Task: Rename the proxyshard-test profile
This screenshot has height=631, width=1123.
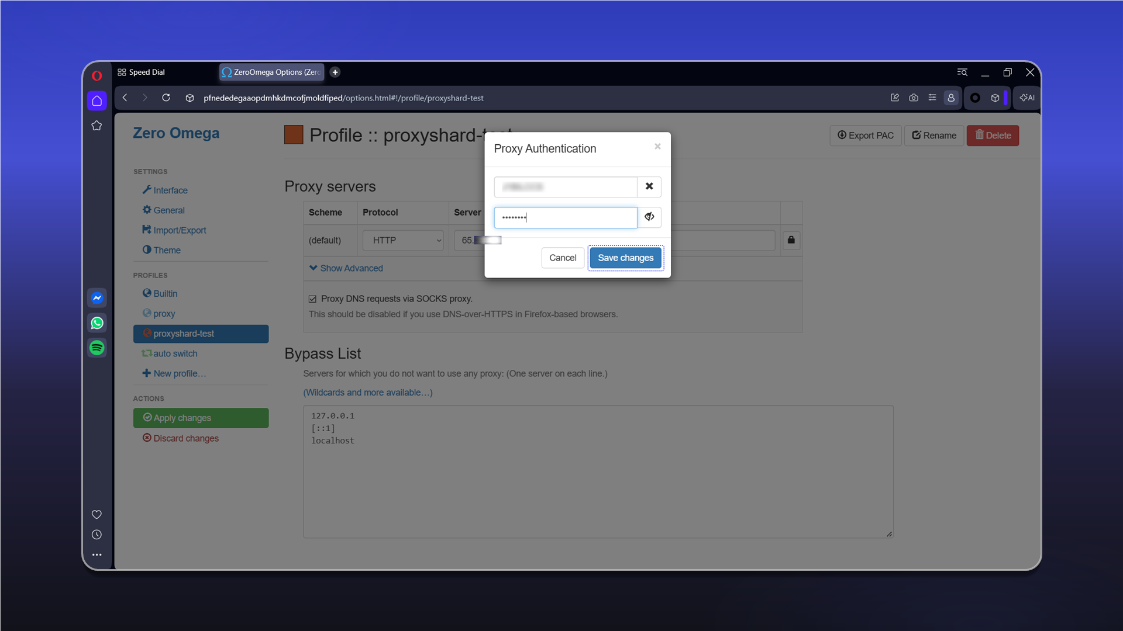Action: 934,136
